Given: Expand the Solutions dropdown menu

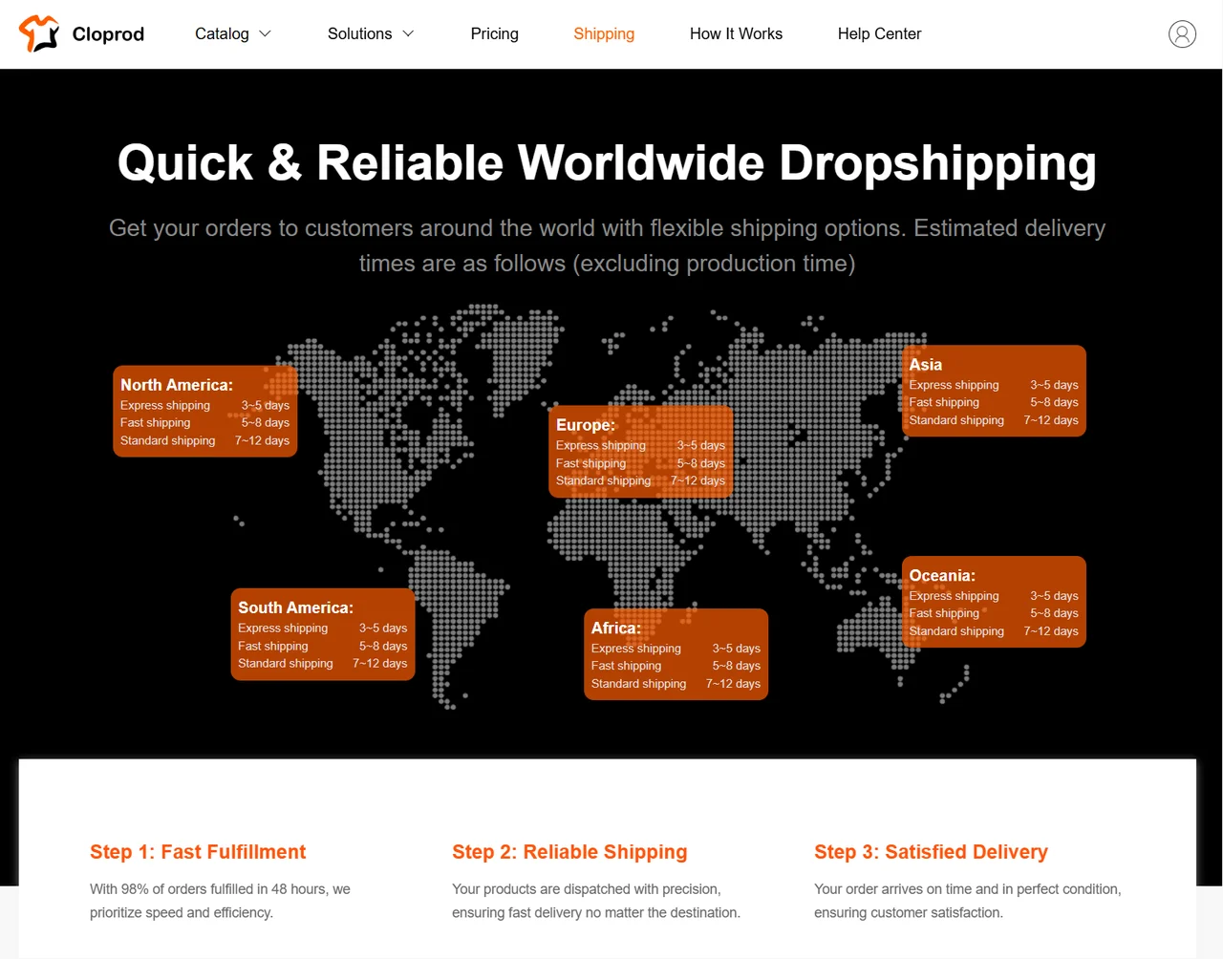Looking at the screenshot, I should (x=360, y=34).
